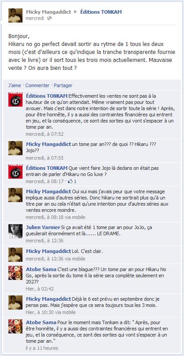Click Commenter under the post
The image size is (184, 356).
tap(38, 85)
